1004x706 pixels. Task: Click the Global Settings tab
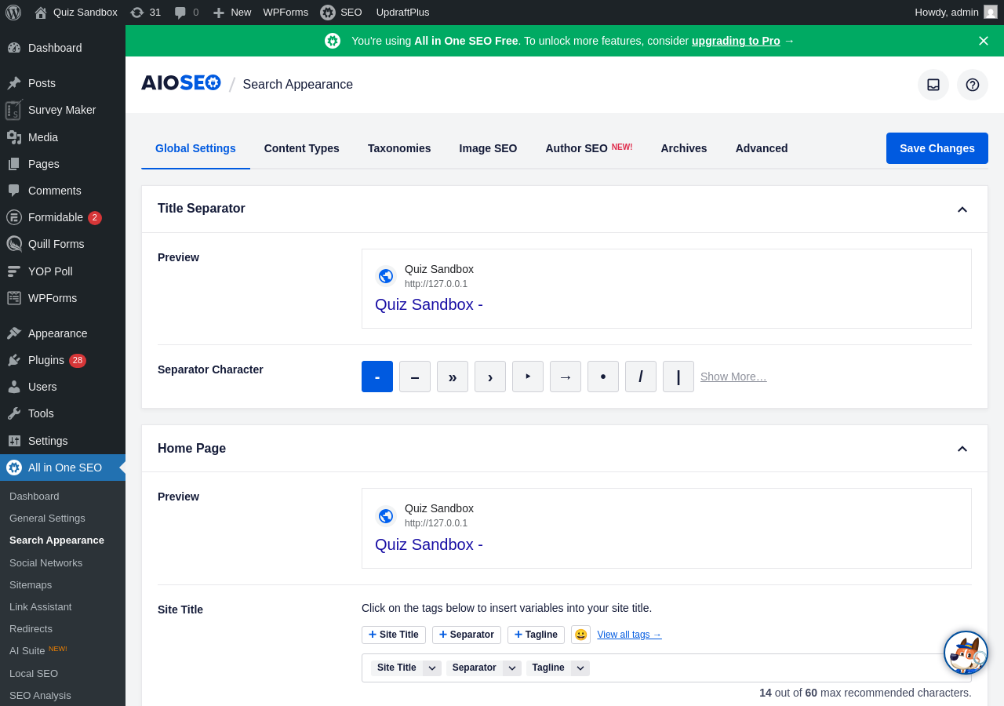[x=195, y=148]
